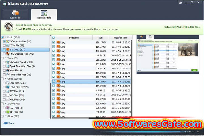Click thumbnail icon of 74.33 KB jpg file
Viewport: 204px width, 136px height.
tap(58, 112)
